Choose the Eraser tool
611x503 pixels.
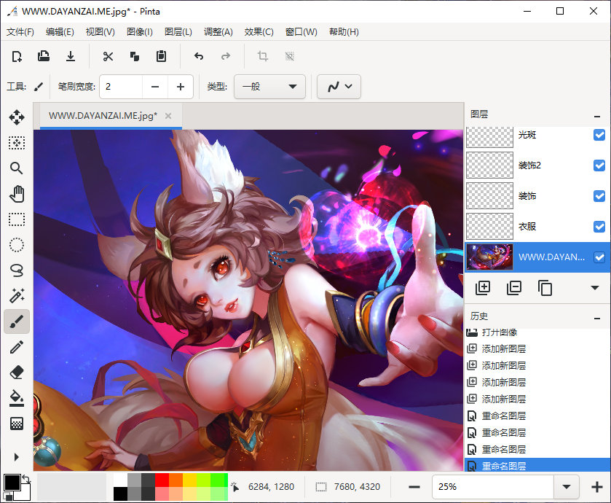[17, 373]
